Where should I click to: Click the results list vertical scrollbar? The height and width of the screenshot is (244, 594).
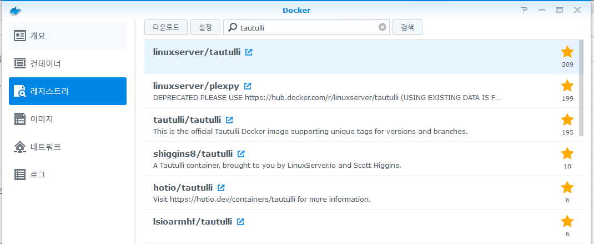tap(581, 88)
